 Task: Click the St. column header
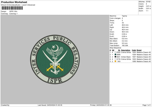pos(119,50)
